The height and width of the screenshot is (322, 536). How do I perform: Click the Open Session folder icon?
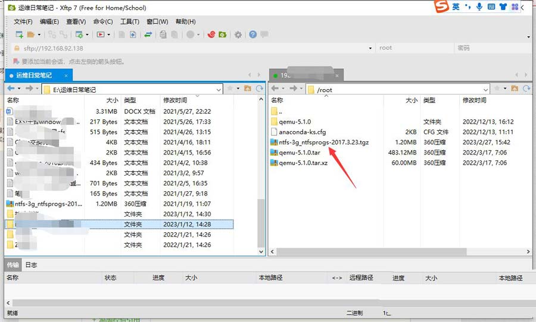[31, 34]
